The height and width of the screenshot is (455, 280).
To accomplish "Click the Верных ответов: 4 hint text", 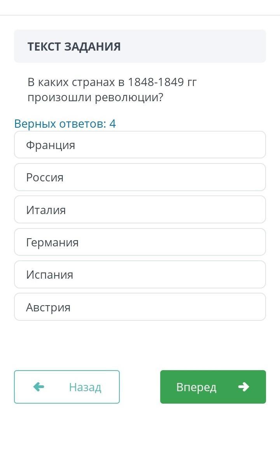I will 65,124.
